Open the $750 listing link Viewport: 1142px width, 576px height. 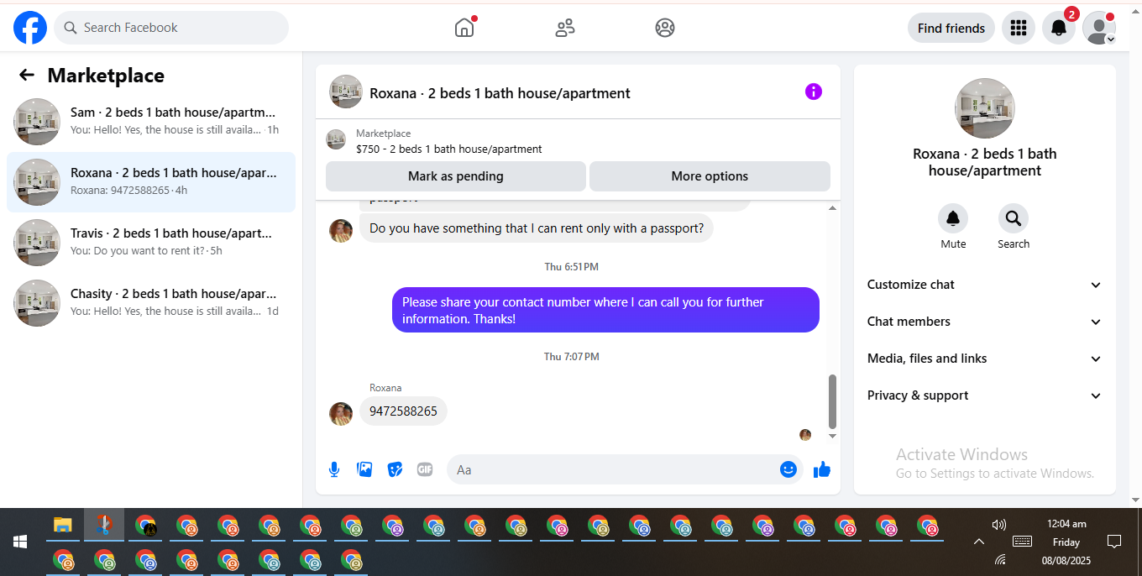pyautogui.click(x=449, y=149)
